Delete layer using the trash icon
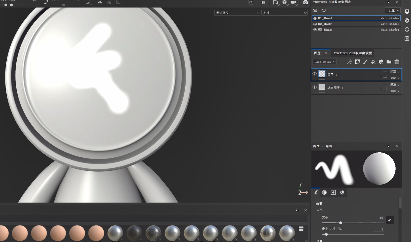The height and width of the screenshot is (242, 411). coord(397,62)
